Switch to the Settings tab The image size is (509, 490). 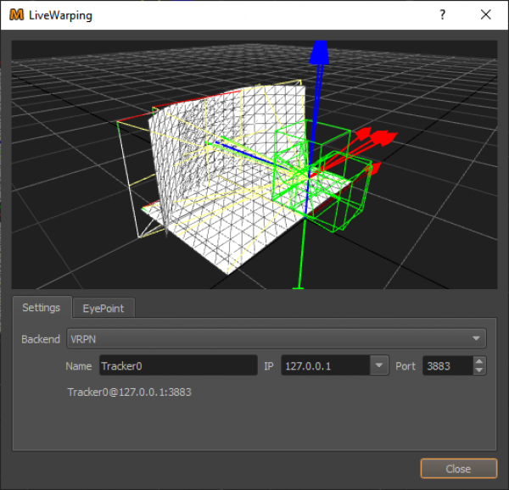point(41,308)
